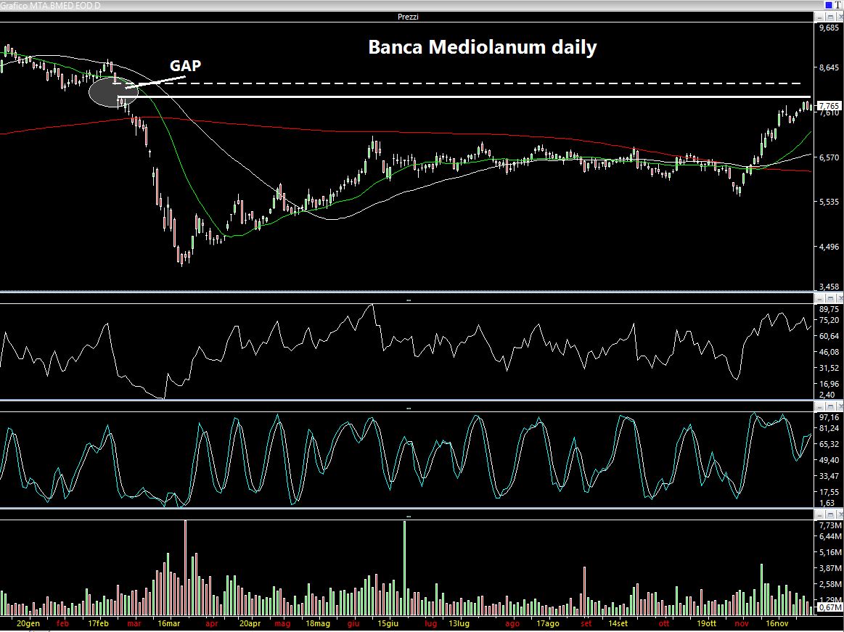Image resolution: width=844 pixels, height=632 pixels.
Task: Minimize the RSI panel with the 89,75 scale
Action: coord(820,299)
